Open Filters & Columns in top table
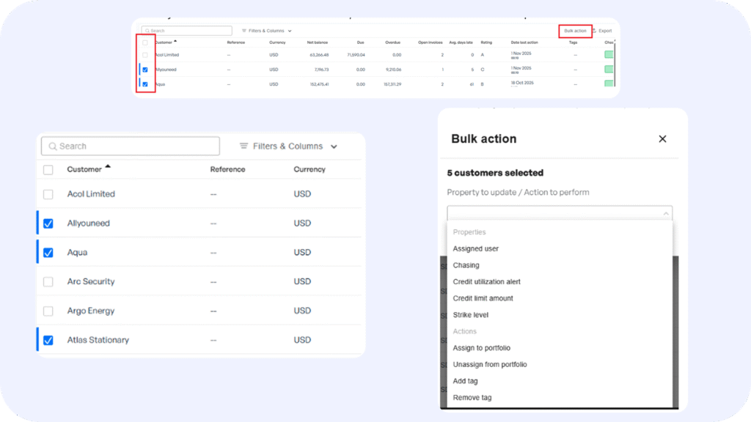The width and height of the screenshot is (751, 422). pyautogui.click(x=266, y=31)
